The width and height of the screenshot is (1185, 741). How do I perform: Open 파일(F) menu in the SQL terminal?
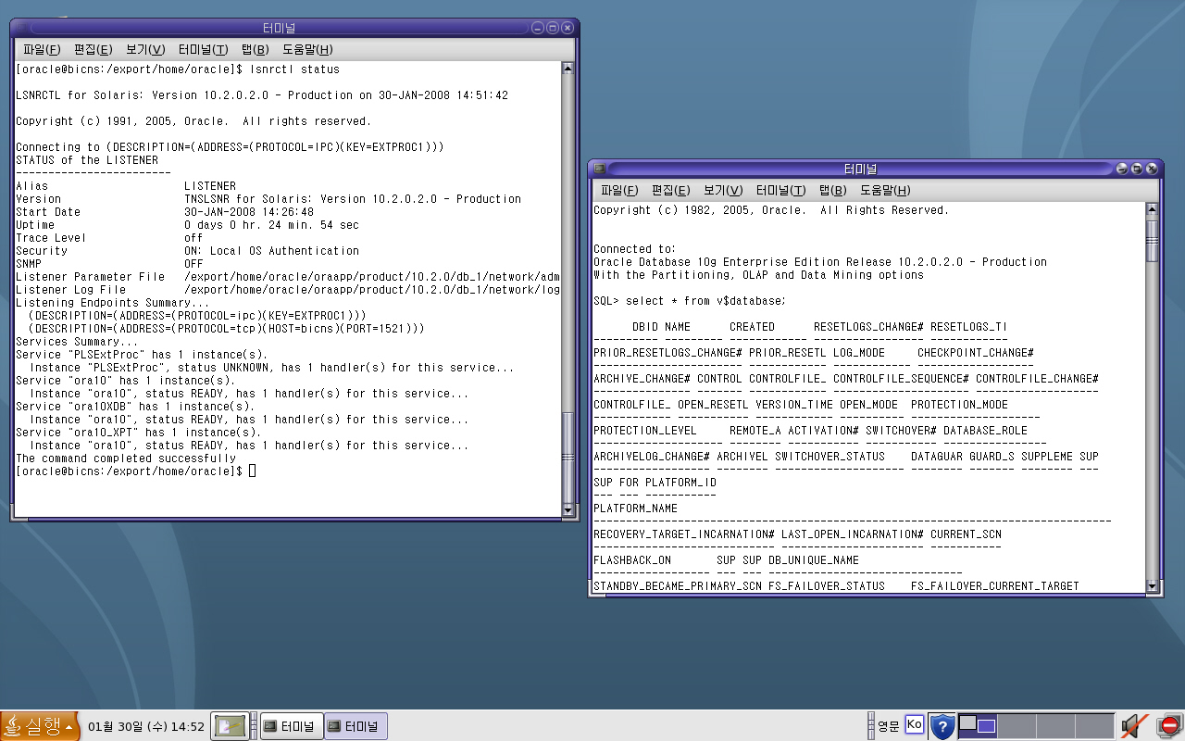pos(619,190)
